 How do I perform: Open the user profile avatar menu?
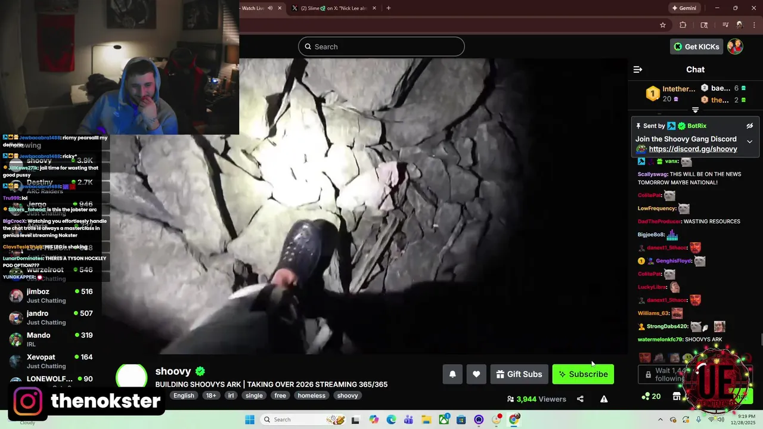(735, 46)
